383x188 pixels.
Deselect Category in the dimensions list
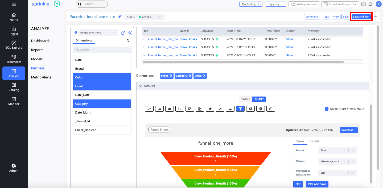[x=102, y=104]
